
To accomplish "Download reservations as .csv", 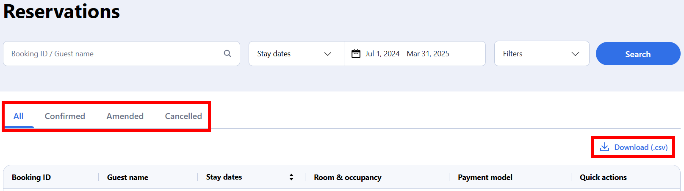I will coord(634,147).
